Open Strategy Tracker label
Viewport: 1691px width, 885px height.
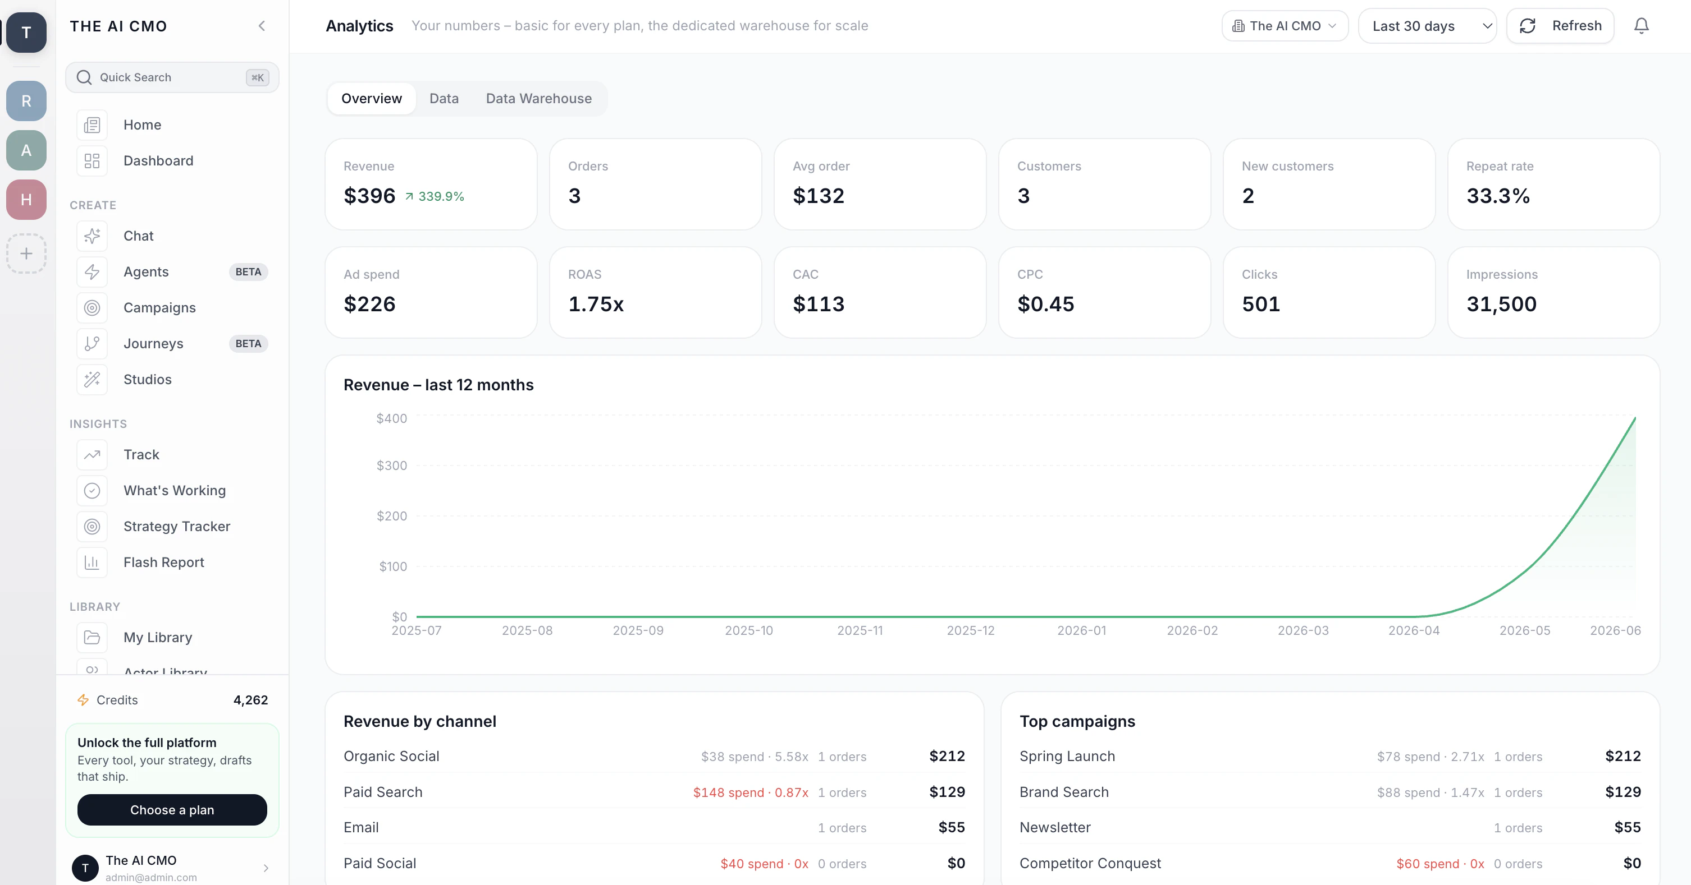click(x=177, y=527)
